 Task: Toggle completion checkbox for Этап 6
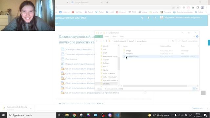coord(145,92)
